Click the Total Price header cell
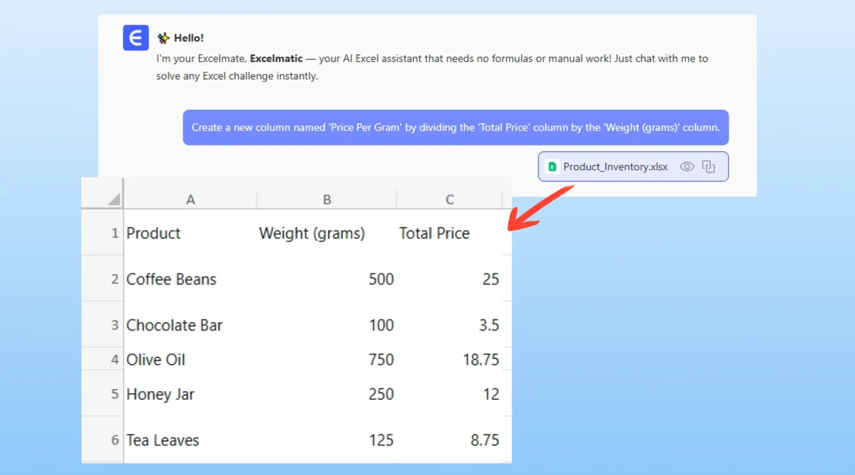The image size is (855, 475). [434, 233]
